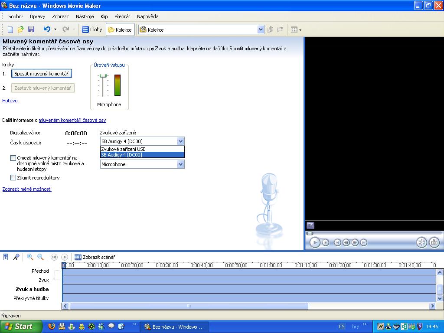Image resolution: width=444 pixels, height=333 pixels.
Task: Click the monitor seek bar thumb
Action: coord(310,233)
